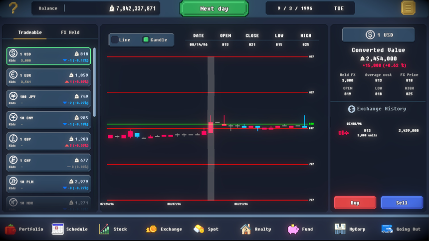The height and width of the screenshot is (241, 429).
Task: Switch to the FX Held tab
Action: pos(70,32)
